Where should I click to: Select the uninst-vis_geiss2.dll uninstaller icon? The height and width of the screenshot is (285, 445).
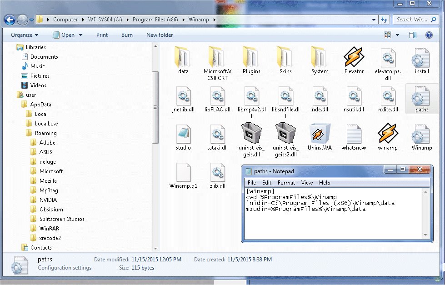285,133
